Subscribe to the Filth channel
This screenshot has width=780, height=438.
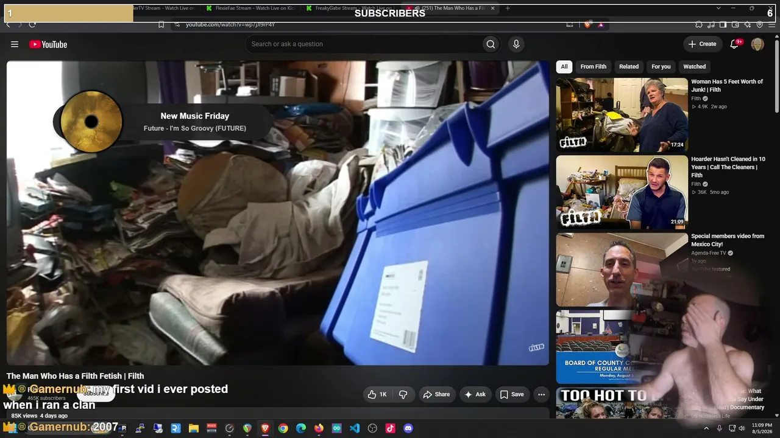coord(96,393)
